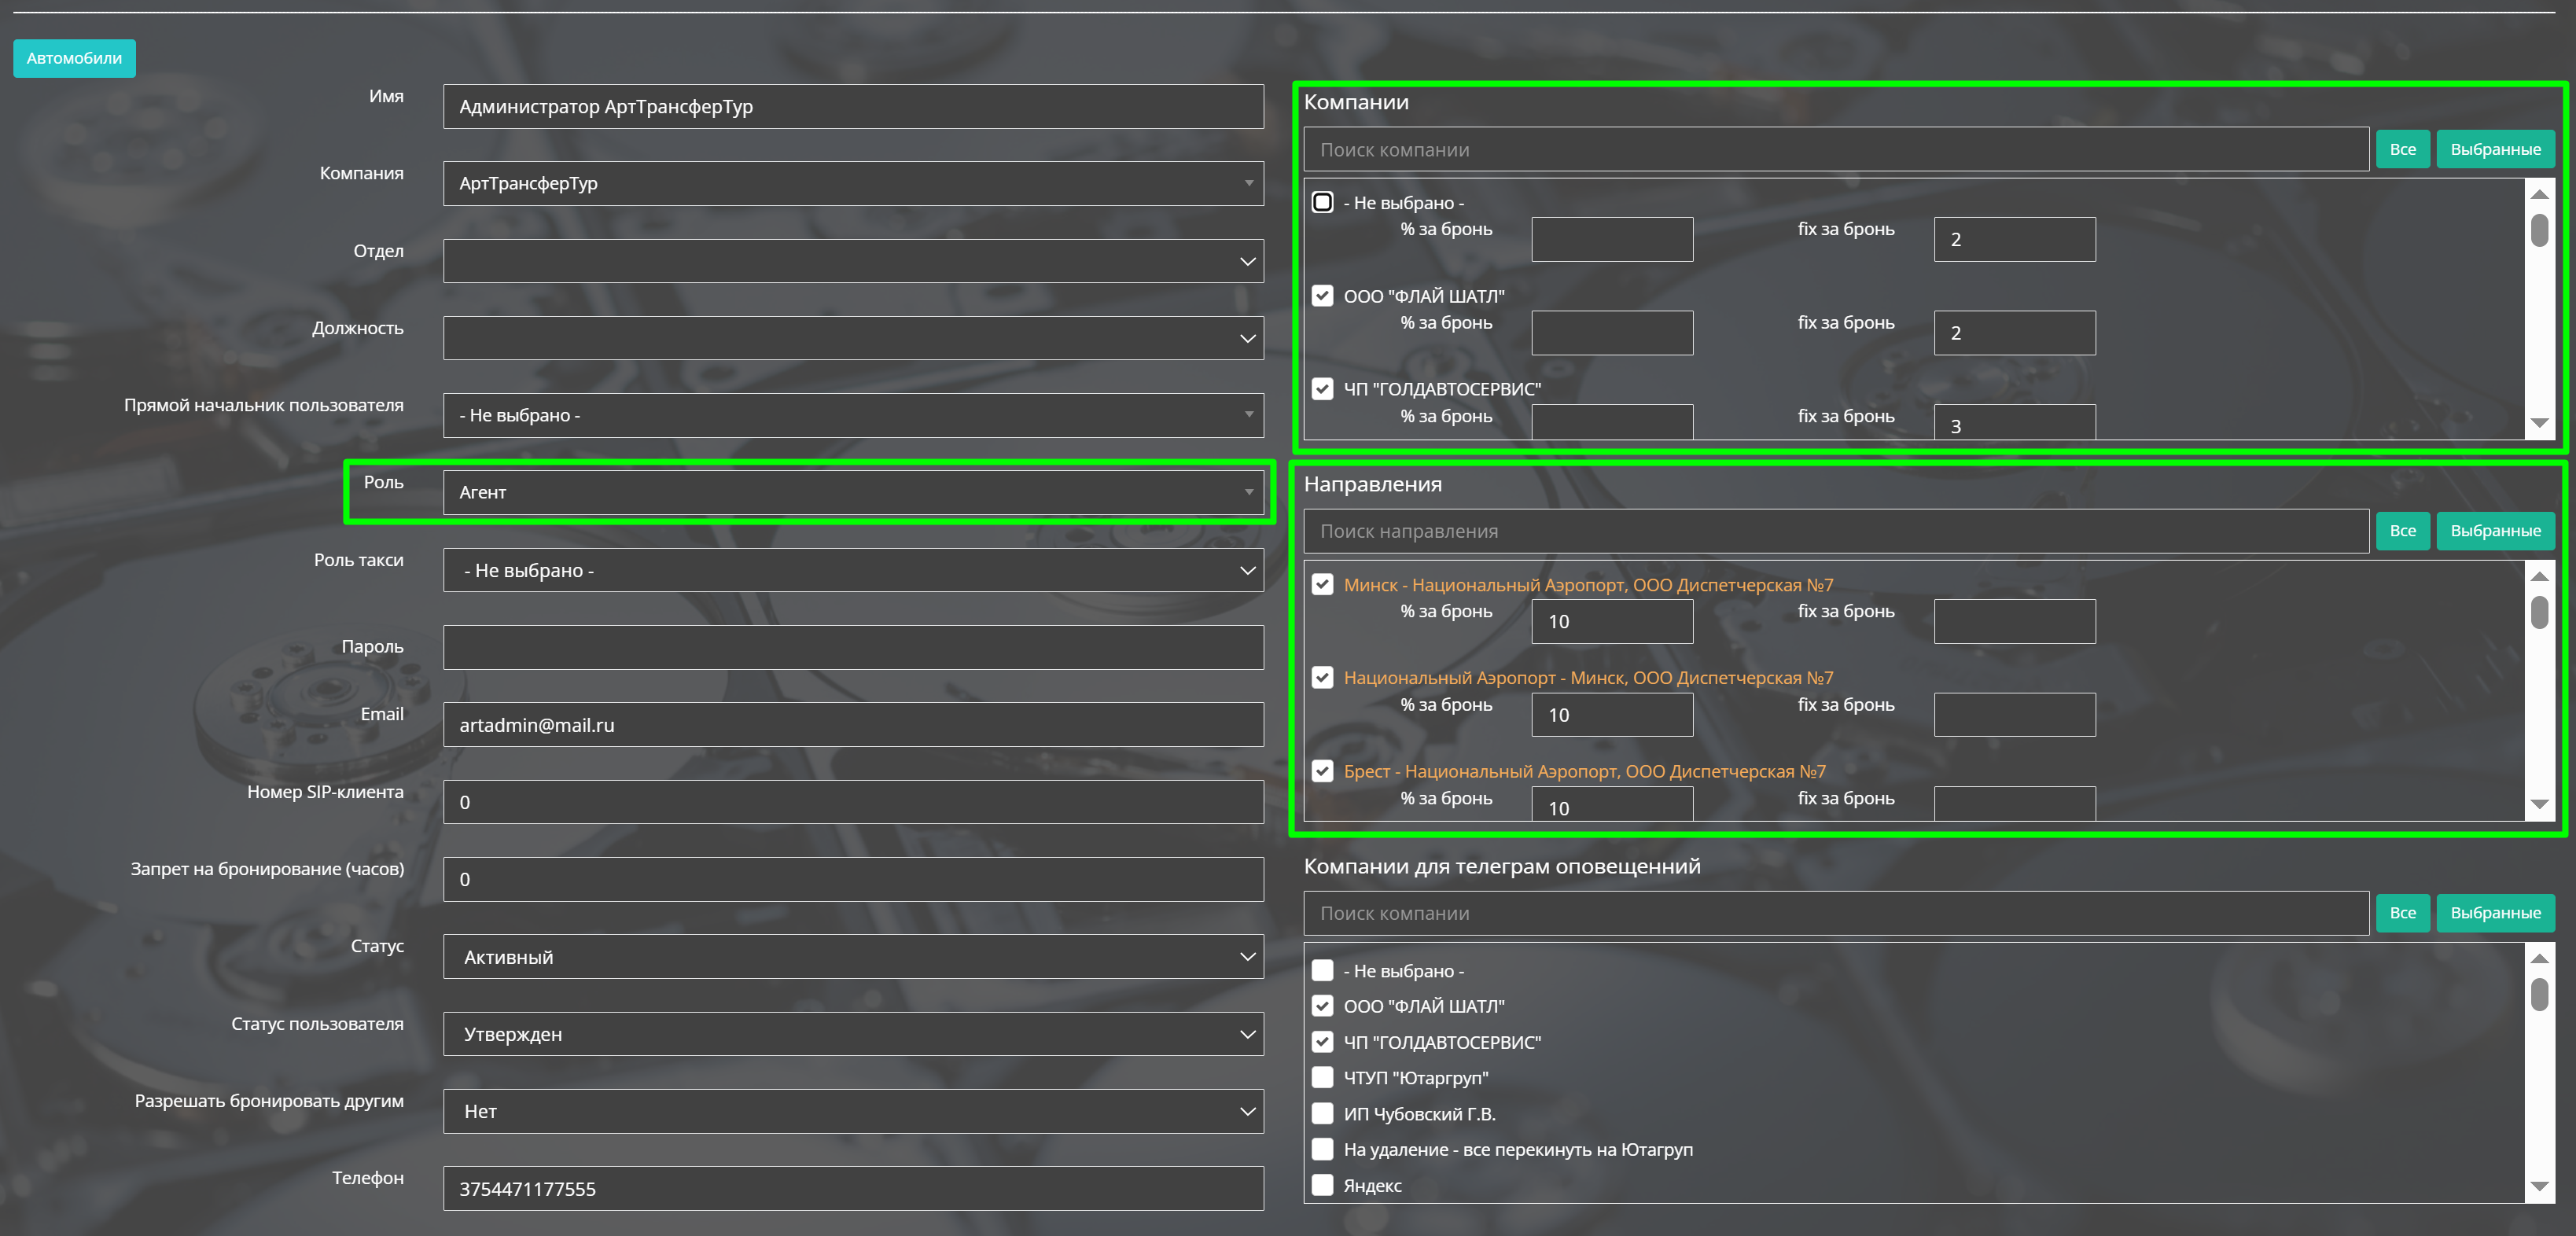Click the Автомобили button
This screenshot has width=2576, height=1236.
(74, 58)
